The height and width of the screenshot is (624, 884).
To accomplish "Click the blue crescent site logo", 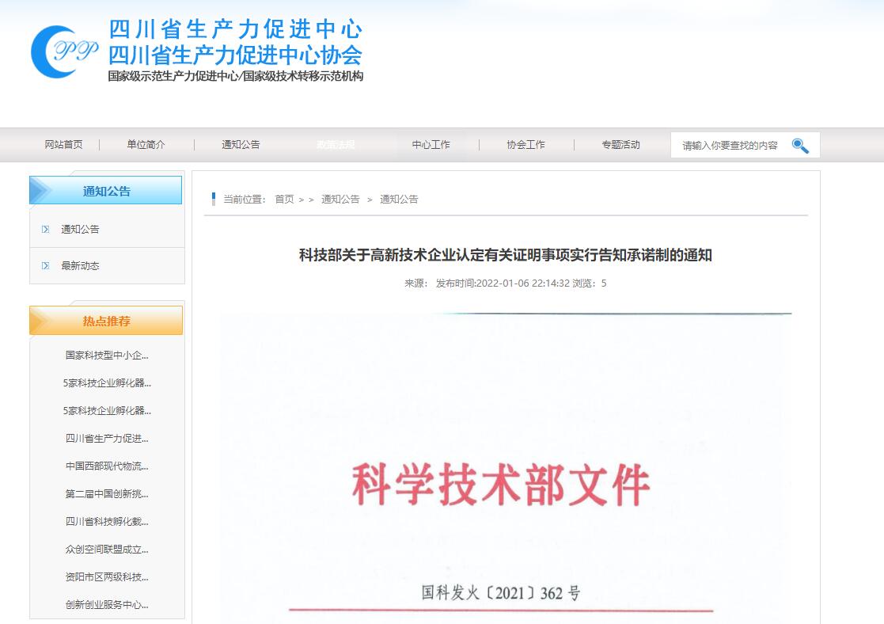I will click(63, 52).
